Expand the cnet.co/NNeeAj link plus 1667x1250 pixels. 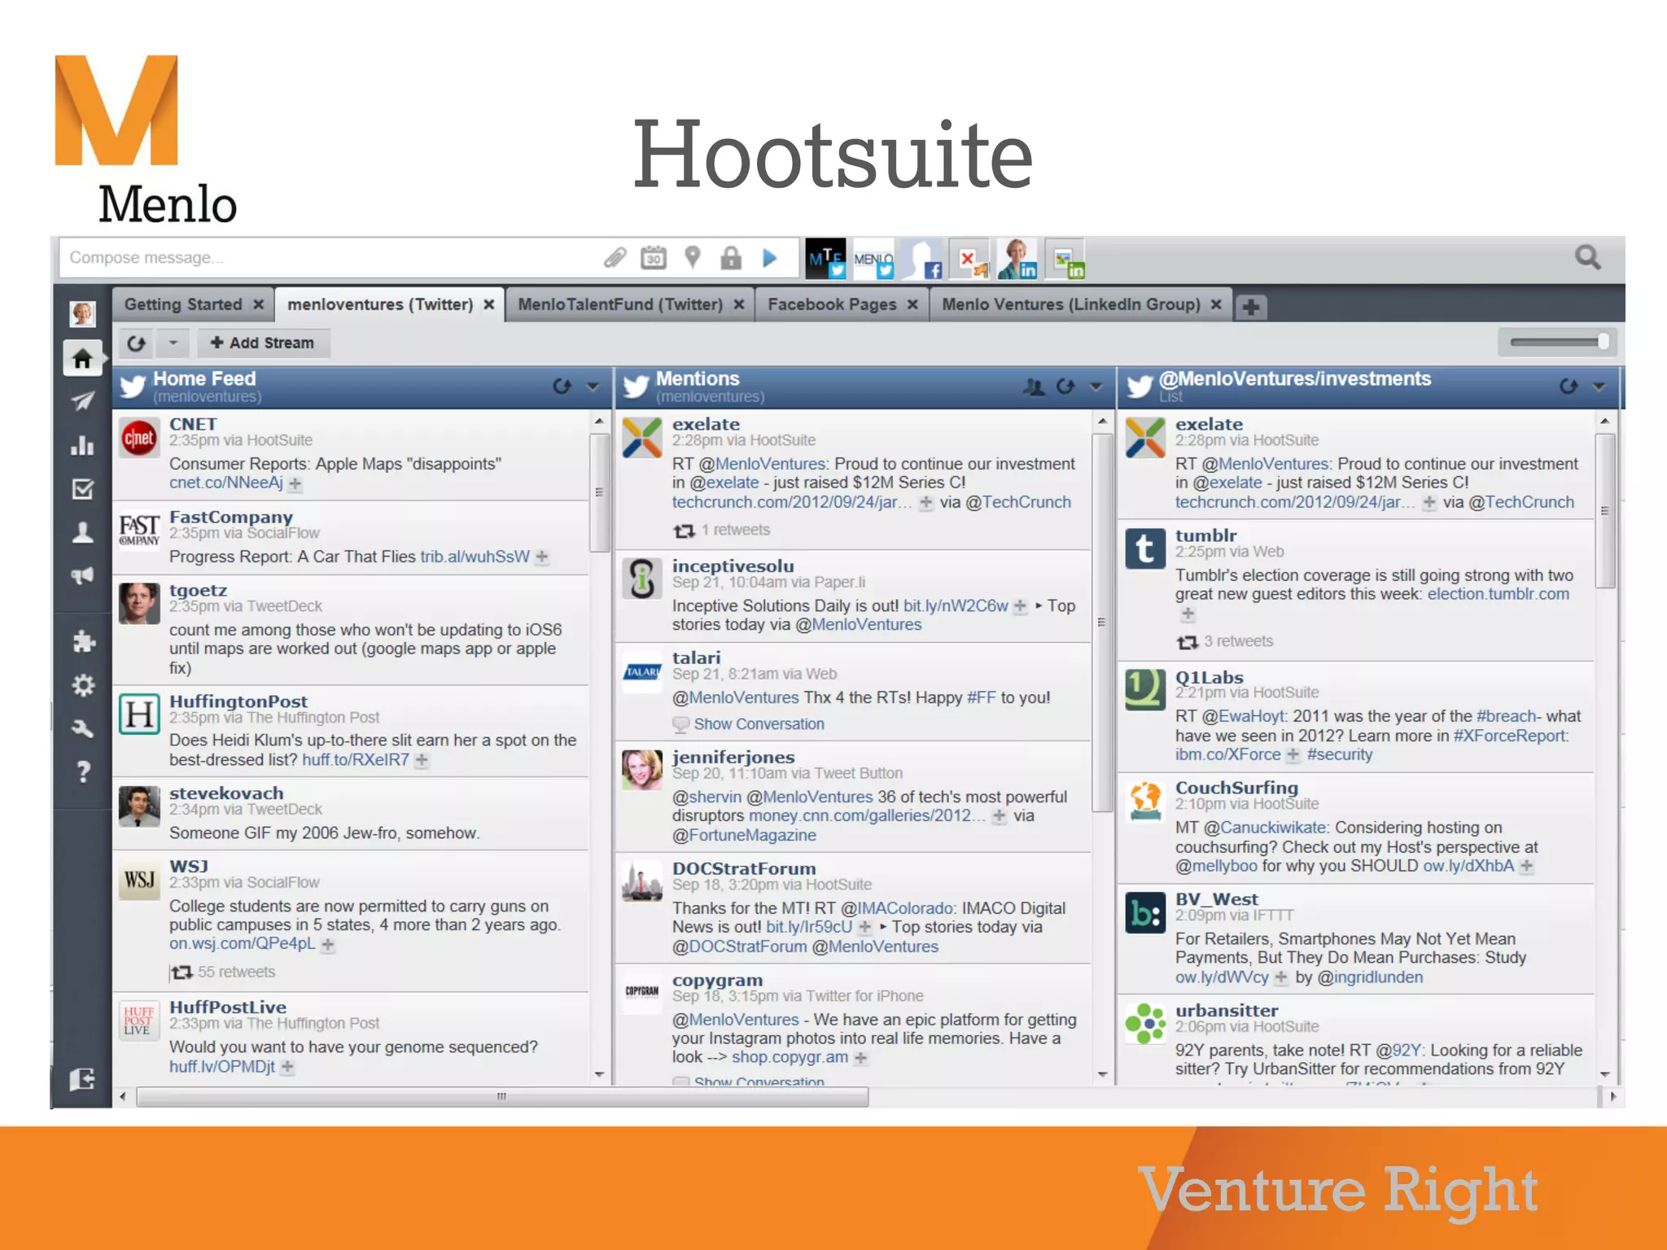(x=295, y=484)
